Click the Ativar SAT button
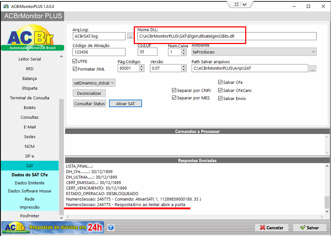Screen dimensions: 331x236 (x=125, y=104)
